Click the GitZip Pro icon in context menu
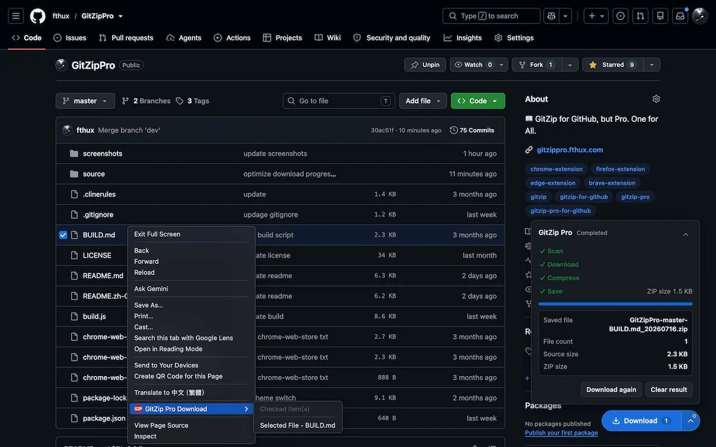Image resolution: width=716 pixels, height=447 pixels. point(138,409)
